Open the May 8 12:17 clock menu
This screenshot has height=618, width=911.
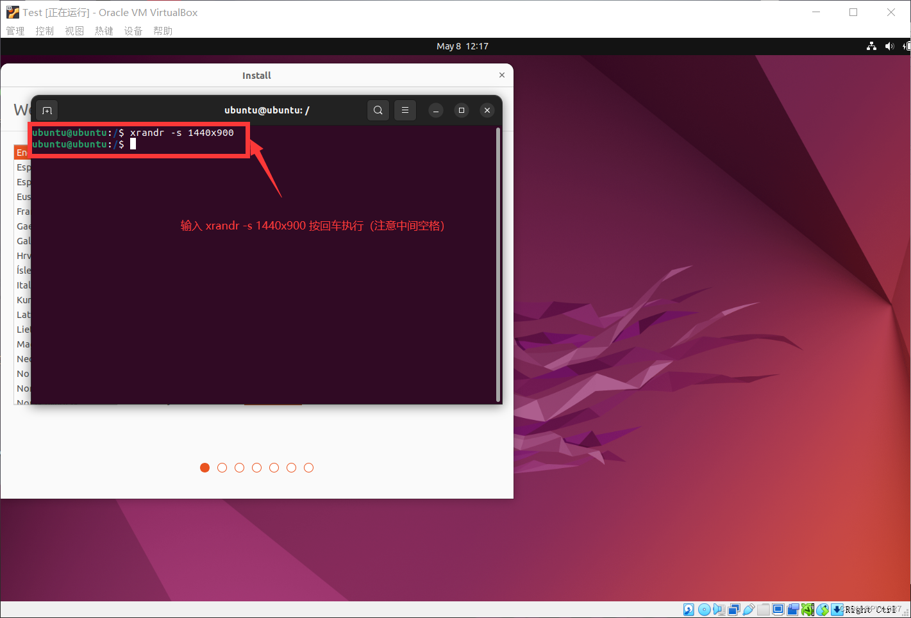(462, 46)
